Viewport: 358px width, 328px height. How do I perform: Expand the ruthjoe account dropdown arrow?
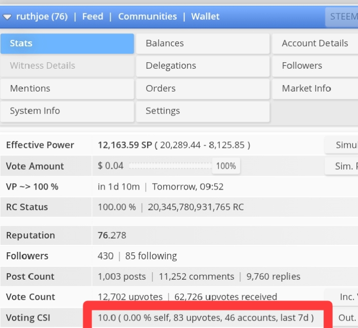[x=7, y=17]
